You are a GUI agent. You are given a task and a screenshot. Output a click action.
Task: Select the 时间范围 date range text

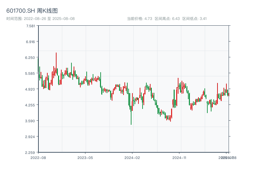tap(40, 19)
